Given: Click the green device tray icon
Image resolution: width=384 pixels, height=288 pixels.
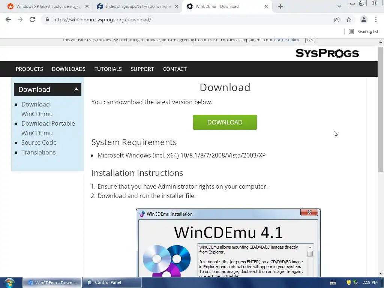Looking at the screenshot, I should click(x=355, y=283).
